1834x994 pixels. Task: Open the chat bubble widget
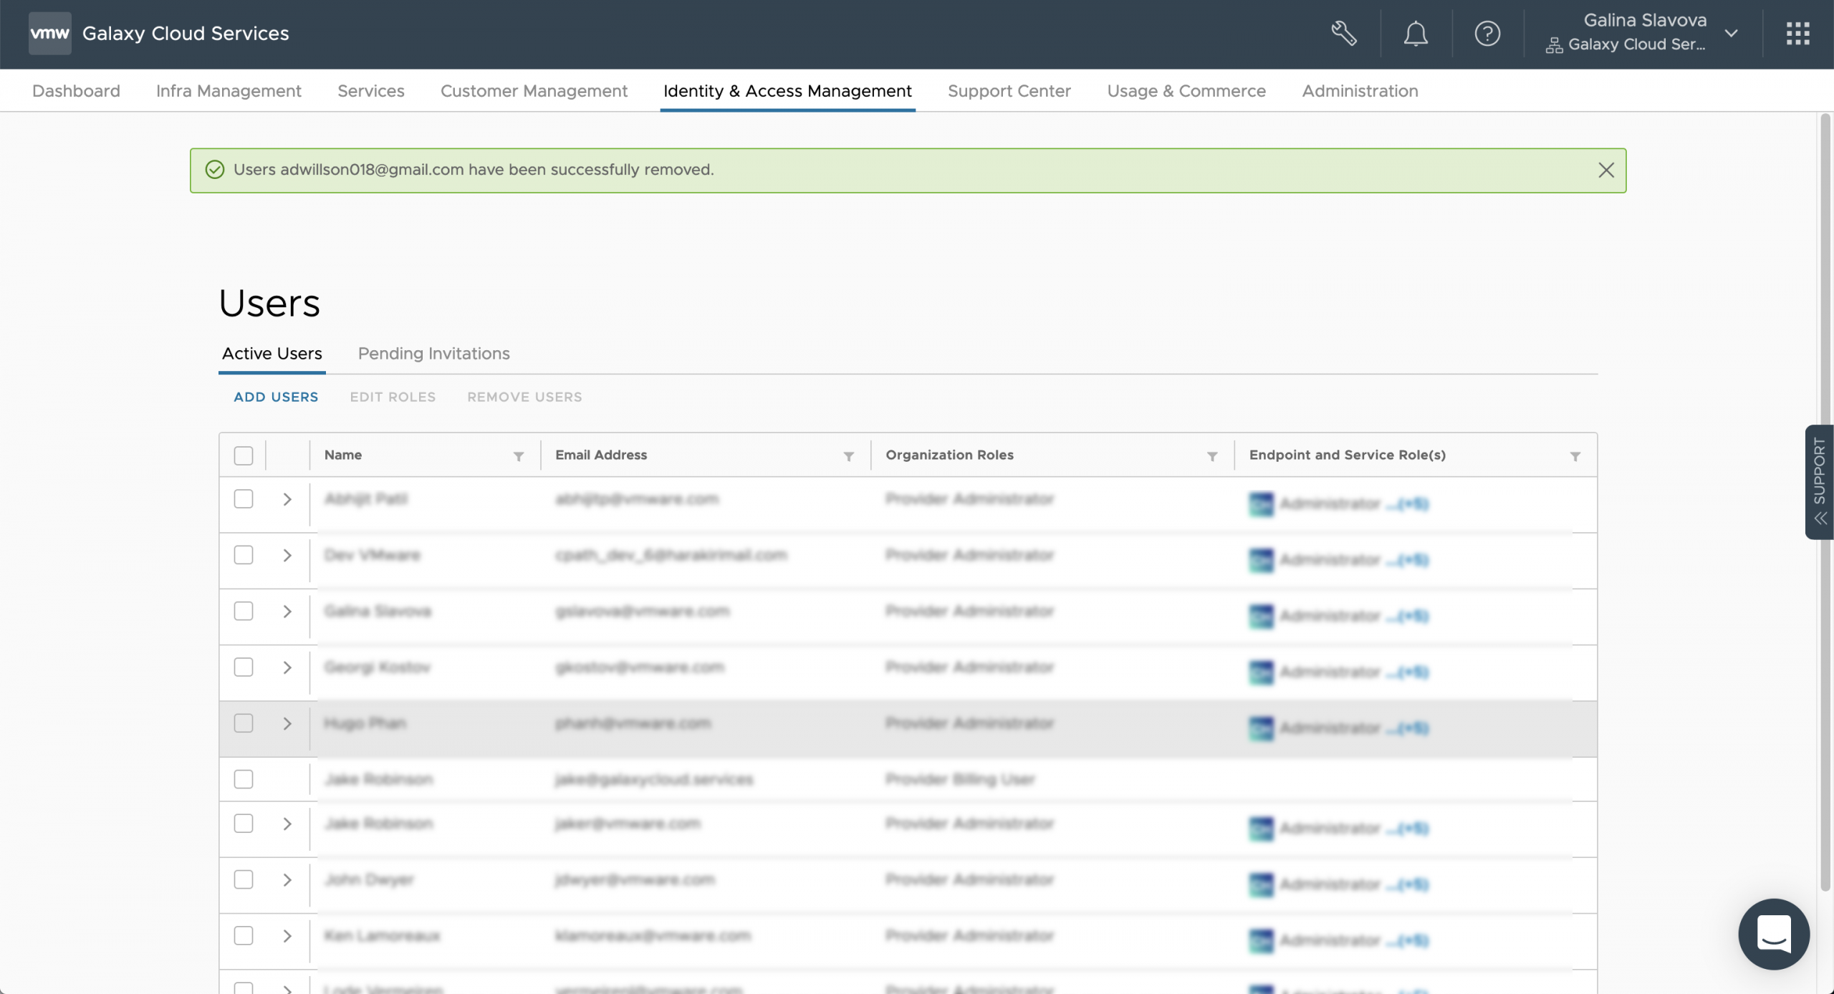[x=1773, y=934]
